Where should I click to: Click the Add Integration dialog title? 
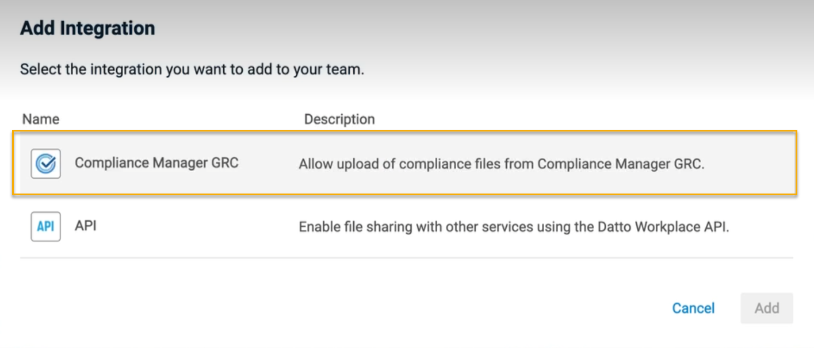click(x=87, y=28)
